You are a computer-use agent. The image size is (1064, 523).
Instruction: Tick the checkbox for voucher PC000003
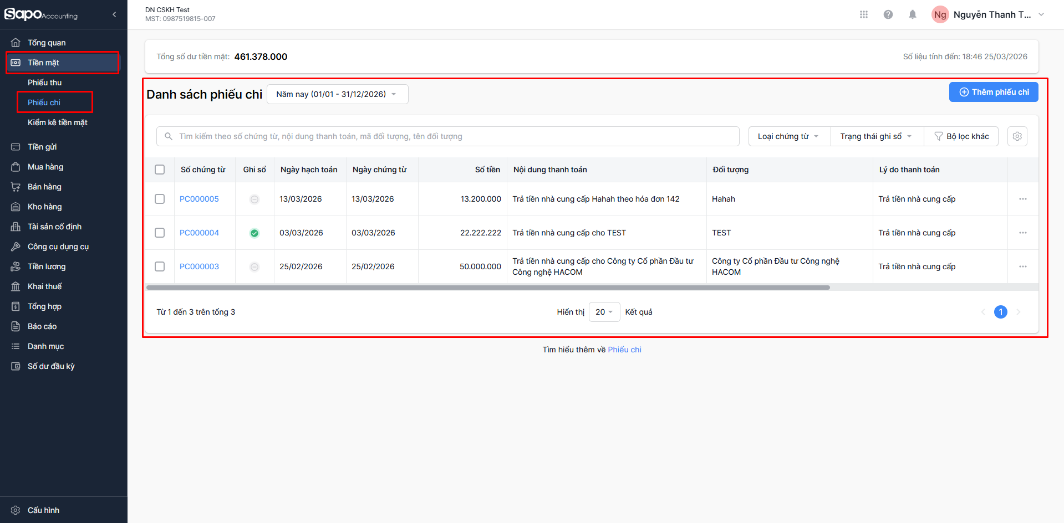coord(160,266)
